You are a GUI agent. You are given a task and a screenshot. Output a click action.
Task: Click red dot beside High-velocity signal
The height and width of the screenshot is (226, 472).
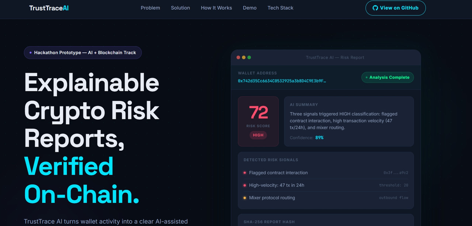pyautogui.click(x=245, y=185)
